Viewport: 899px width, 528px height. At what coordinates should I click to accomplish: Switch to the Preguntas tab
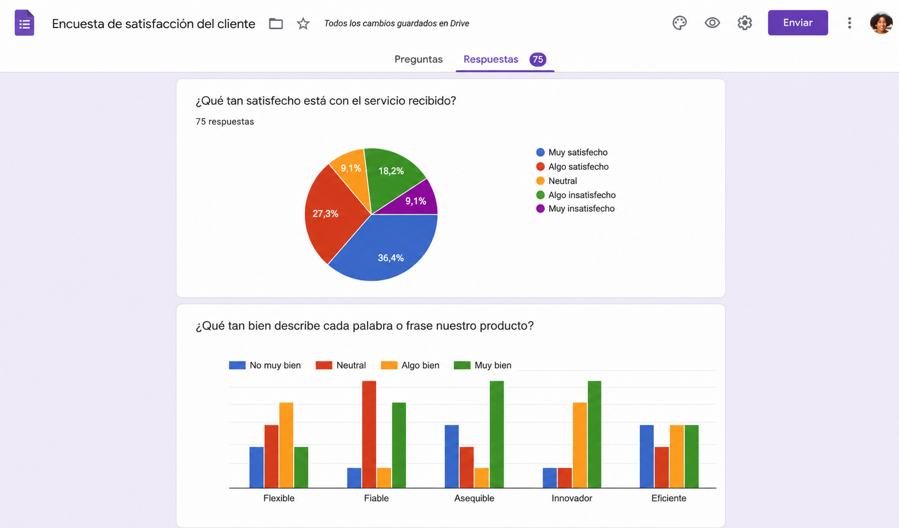click(x=418, y=59)
